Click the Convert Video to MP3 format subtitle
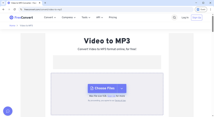 tap(107, 49)
